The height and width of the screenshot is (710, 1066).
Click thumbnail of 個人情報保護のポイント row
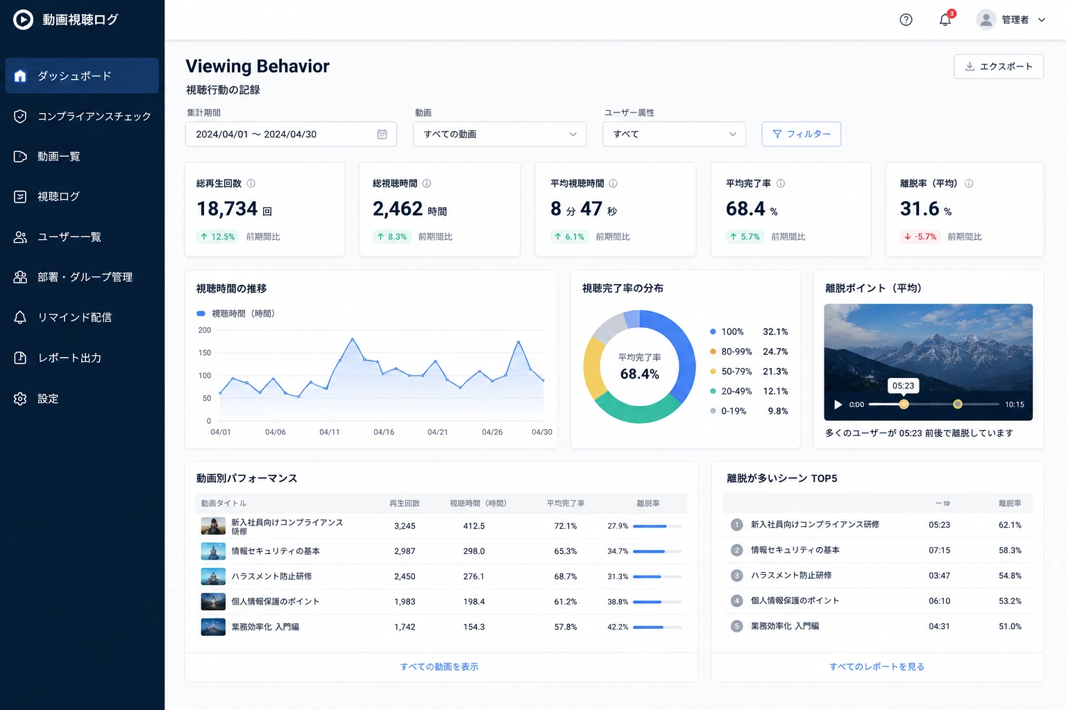click(213, 601)
